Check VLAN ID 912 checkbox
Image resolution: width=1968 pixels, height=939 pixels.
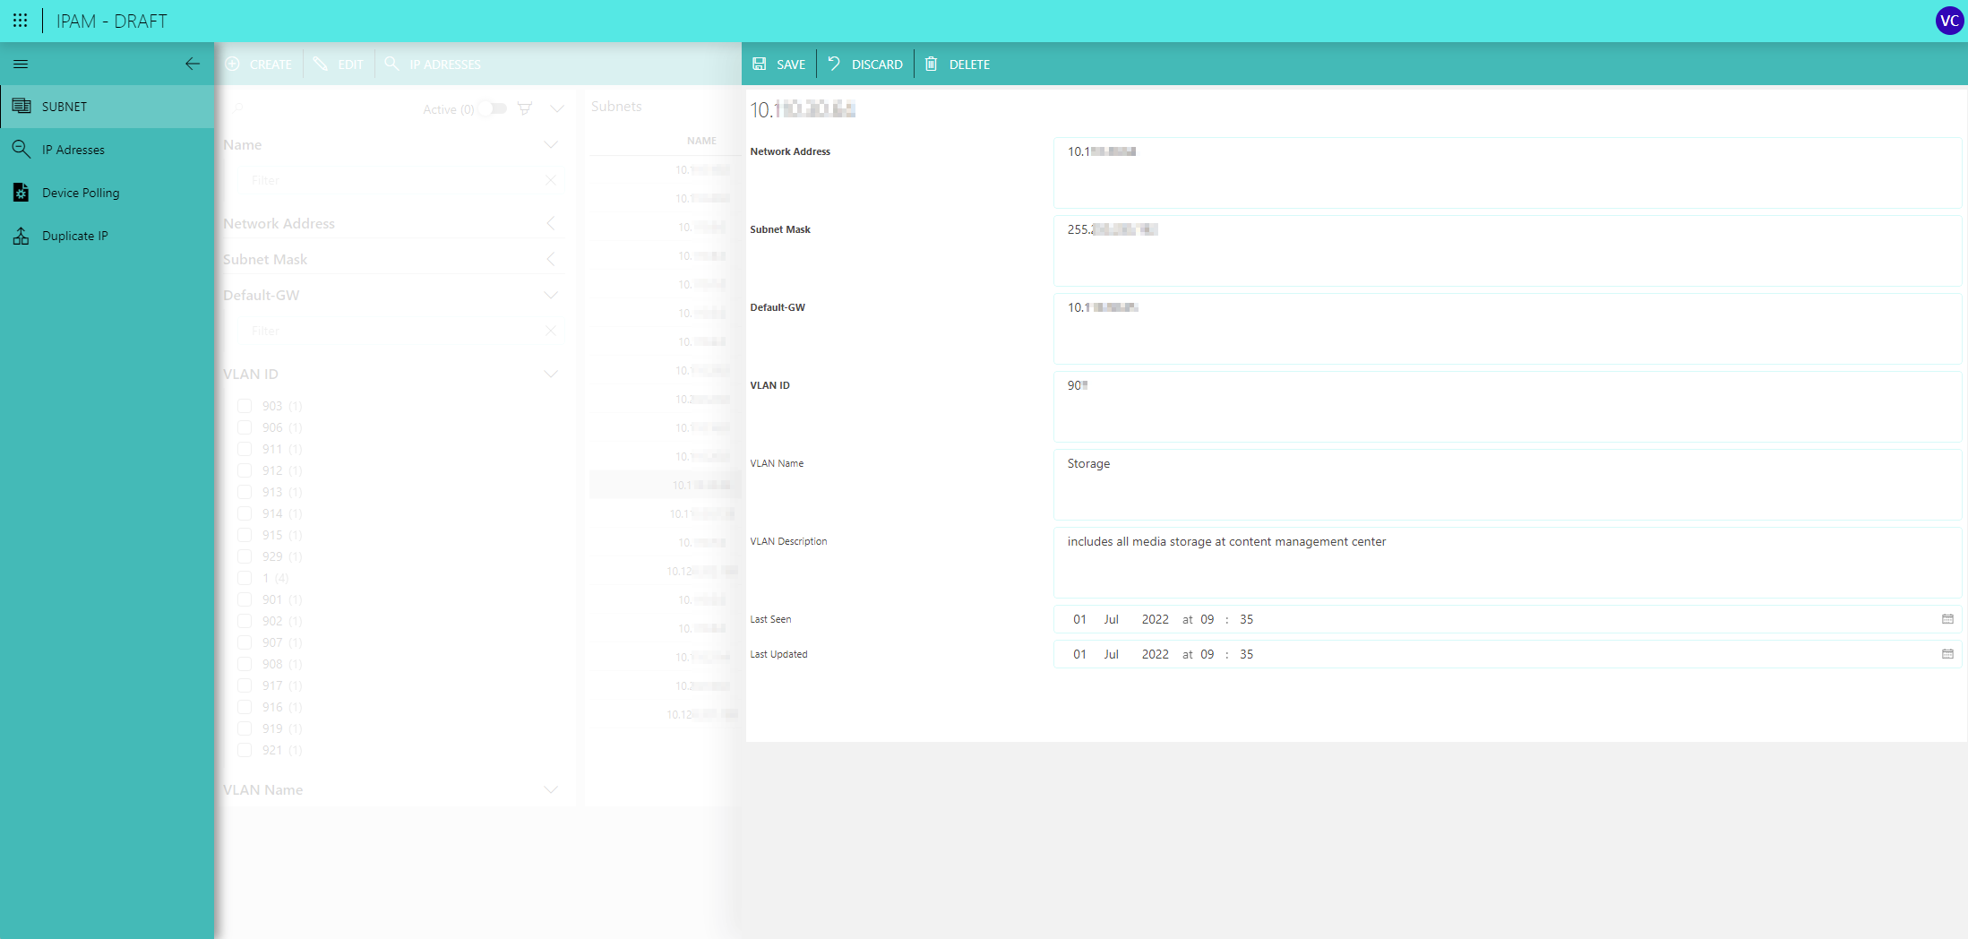click(x=245, y=470)
